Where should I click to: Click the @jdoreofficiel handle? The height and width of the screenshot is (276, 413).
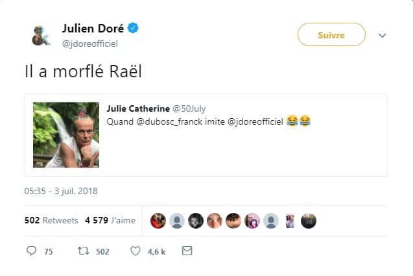90,44
